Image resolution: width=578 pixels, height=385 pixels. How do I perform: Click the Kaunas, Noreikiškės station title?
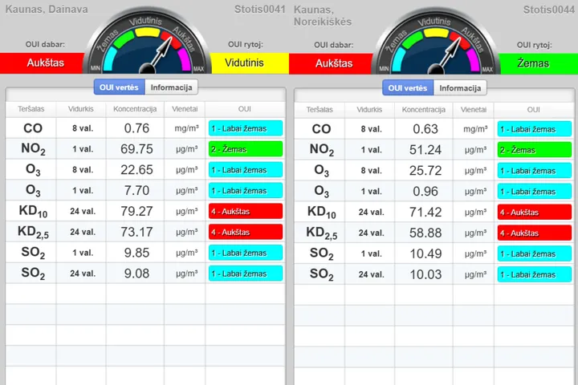323,16
